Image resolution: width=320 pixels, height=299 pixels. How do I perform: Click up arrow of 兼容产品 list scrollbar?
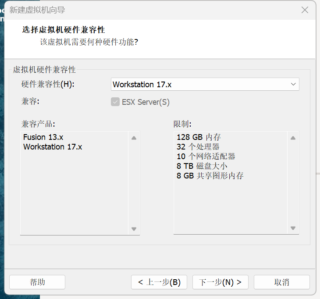(134, 138)
